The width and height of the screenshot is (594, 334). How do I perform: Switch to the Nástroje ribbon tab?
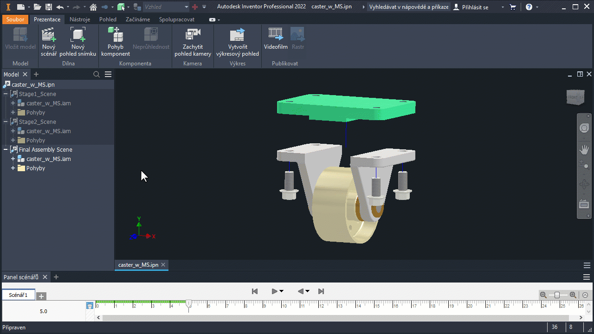pyautogui.click(x=80, y=19)
